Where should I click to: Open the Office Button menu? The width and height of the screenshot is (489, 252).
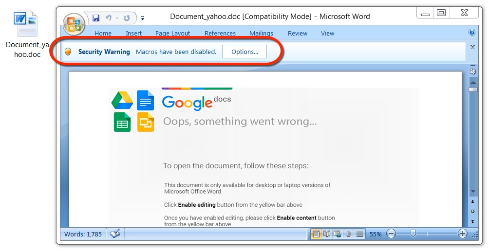[74, 24]
